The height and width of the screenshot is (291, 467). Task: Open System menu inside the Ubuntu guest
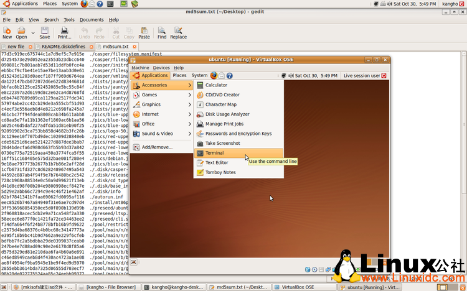pos(199,76)
